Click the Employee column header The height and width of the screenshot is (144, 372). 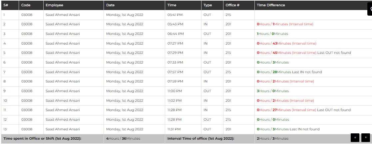tap(54, 5)
